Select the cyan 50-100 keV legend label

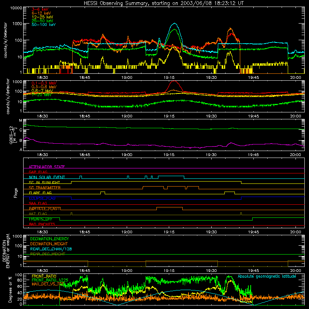[x=44, y=25]
